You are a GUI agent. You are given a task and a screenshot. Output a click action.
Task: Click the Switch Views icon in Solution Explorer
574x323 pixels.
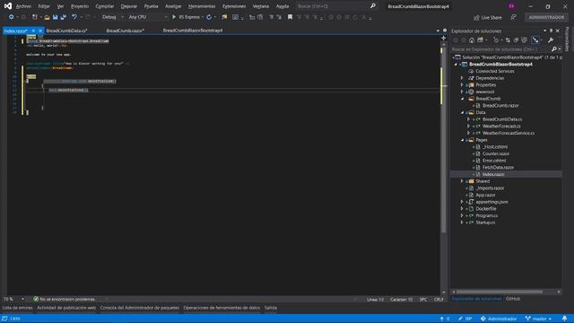pyautogui.click(x=480, y=40)
